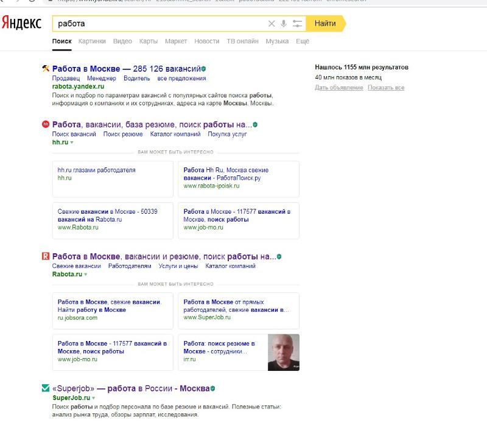Image resolution: width=487 pixels, height=425 pixels.
Task: Switch to the Картинки tab
Action: tap(92, 41)
